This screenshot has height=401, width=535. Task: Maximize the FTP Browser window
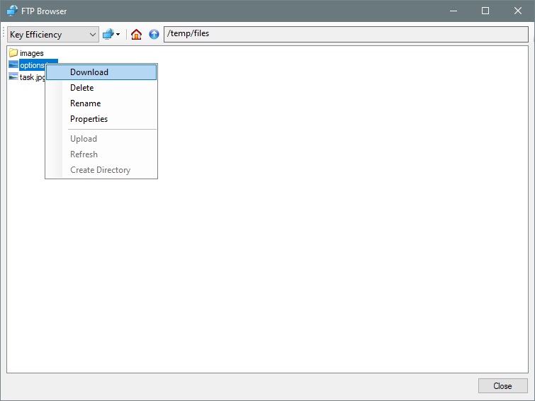coord(485,11)
